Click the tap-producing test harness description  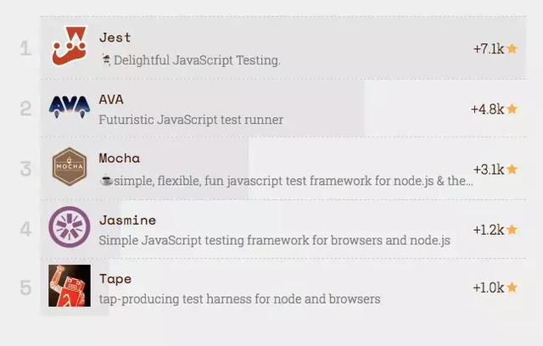point(239,299)
